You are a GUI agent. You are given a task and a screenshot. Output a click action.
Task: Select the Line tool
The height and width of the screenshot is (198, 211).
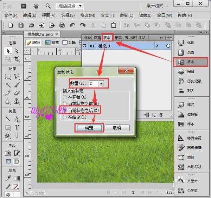point(8,119)
